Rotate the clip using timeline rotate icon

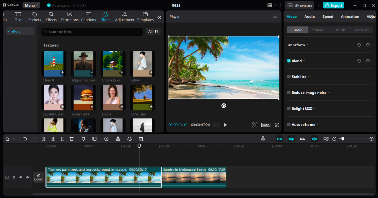[x=129, y=139]
